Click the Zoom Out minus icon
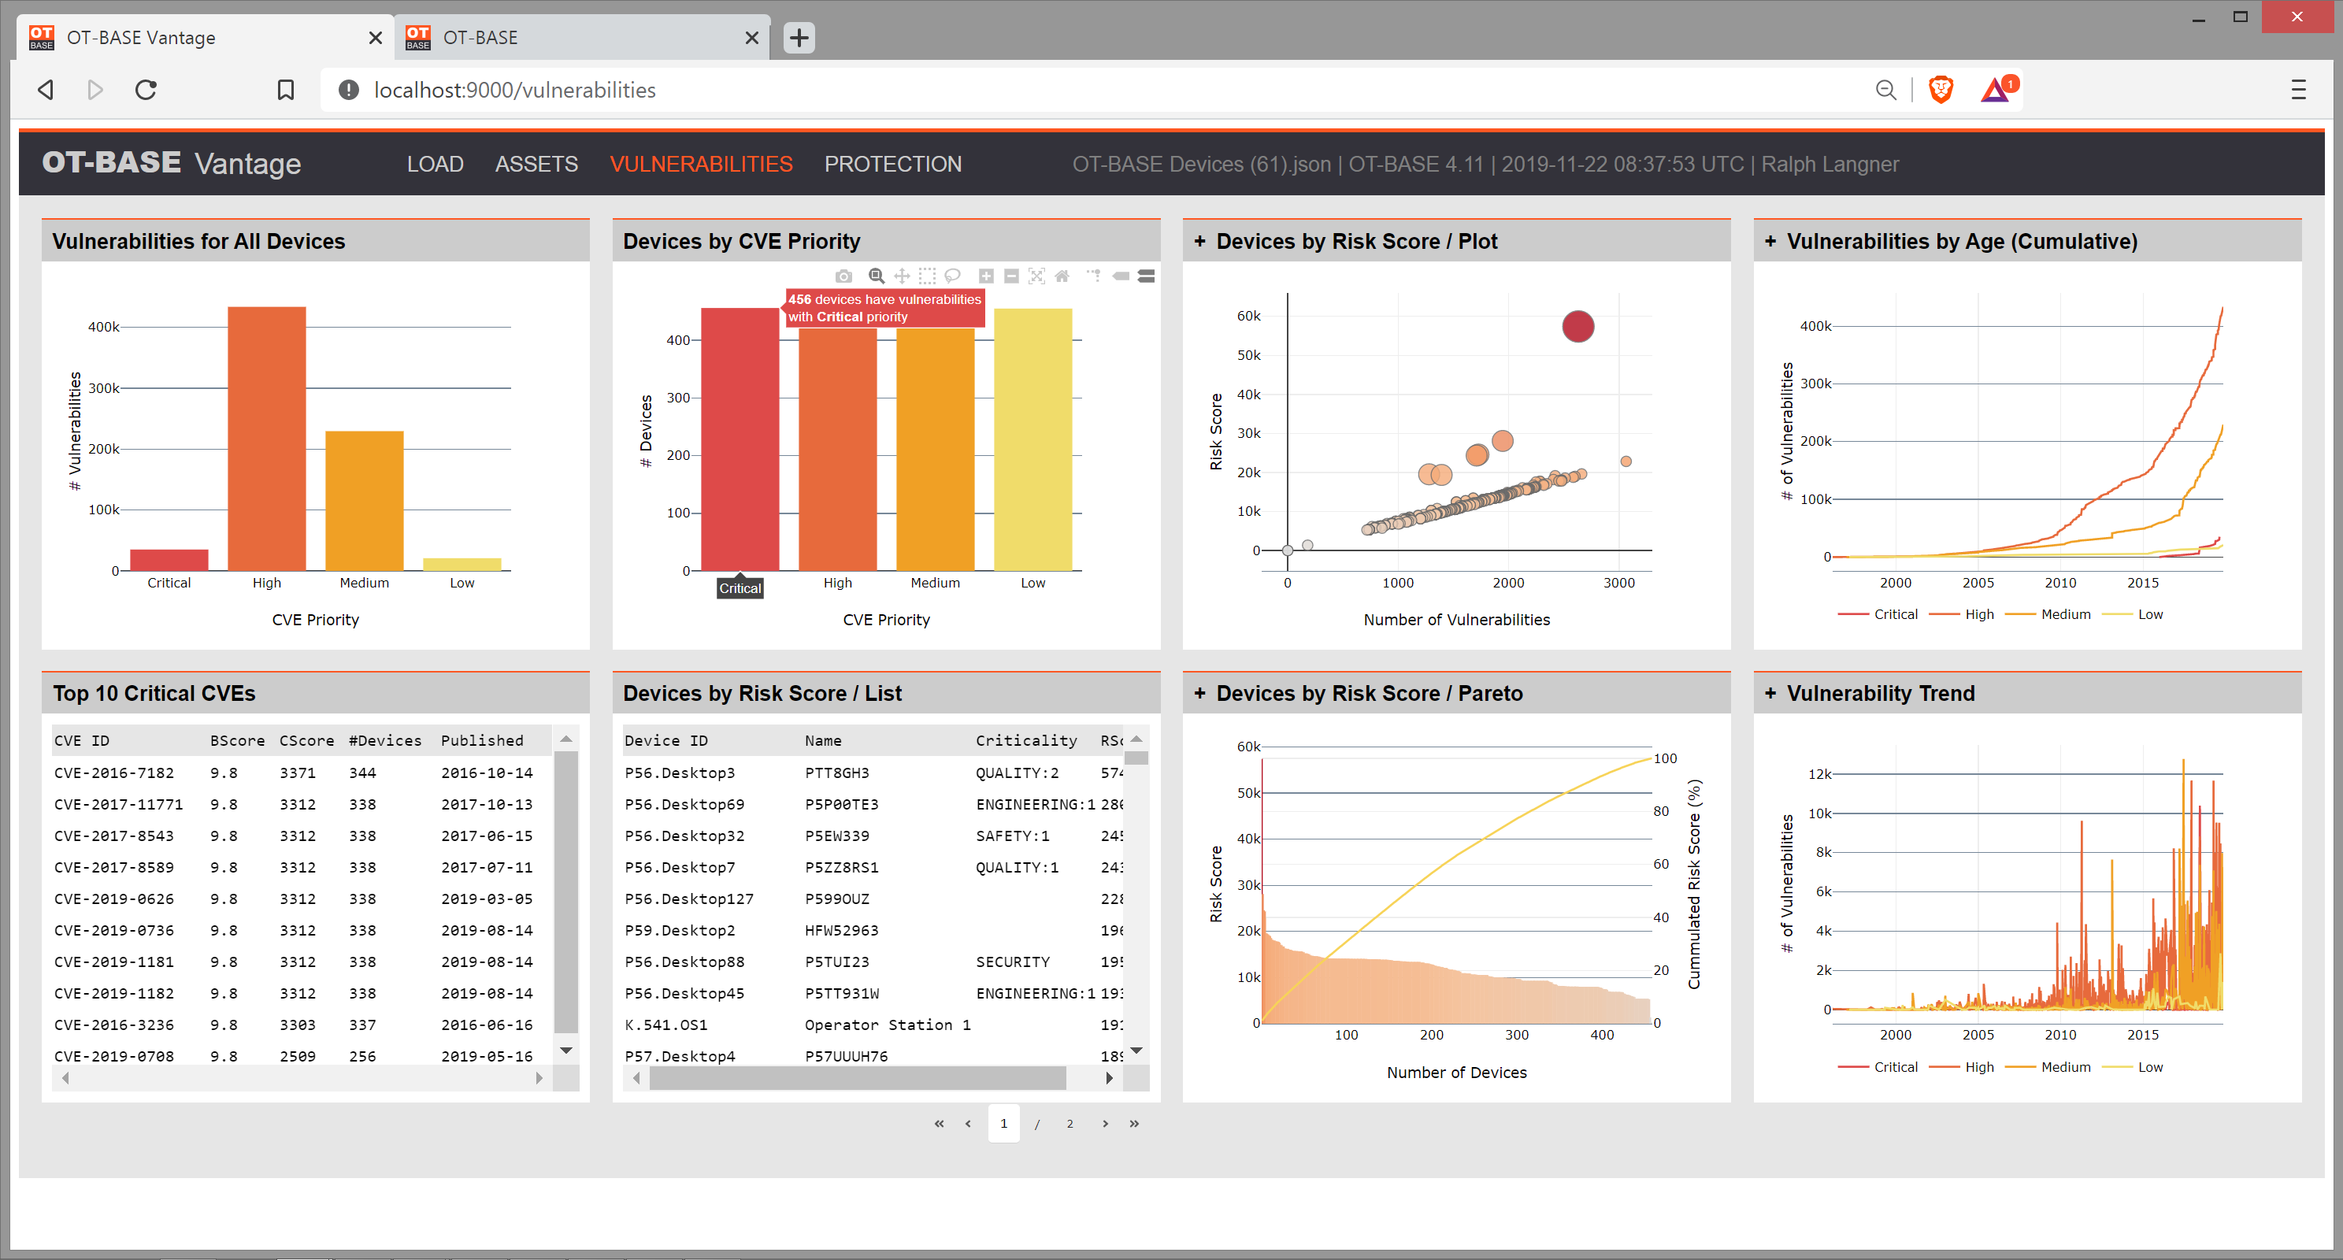The width and height of the screenshot is (2343, 1260). coord(1011,276)
